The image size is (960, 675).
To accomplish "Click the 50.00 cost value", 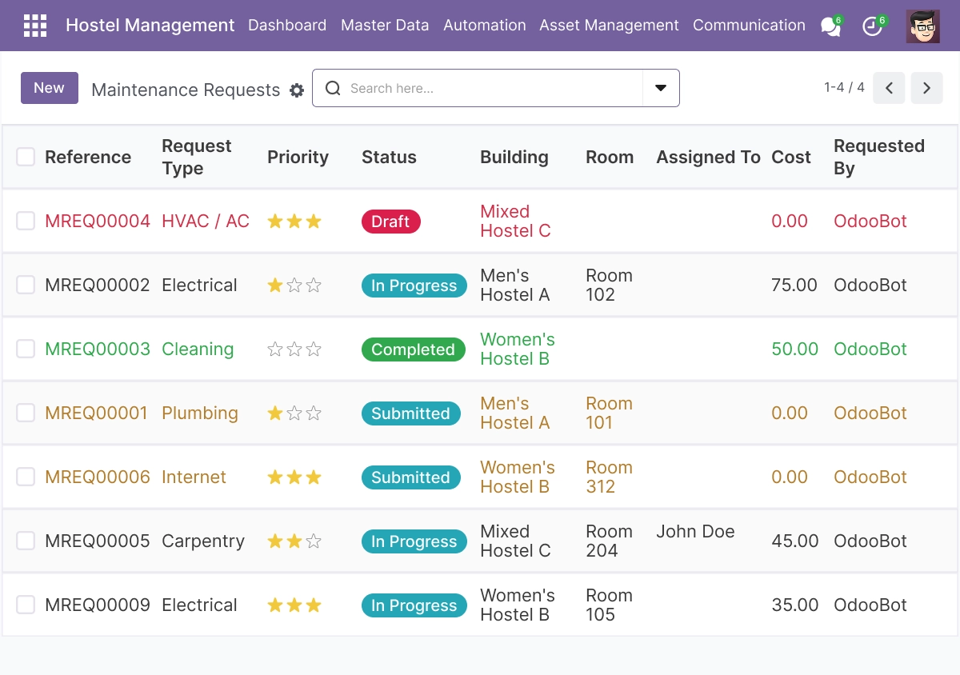I will 795,349.
